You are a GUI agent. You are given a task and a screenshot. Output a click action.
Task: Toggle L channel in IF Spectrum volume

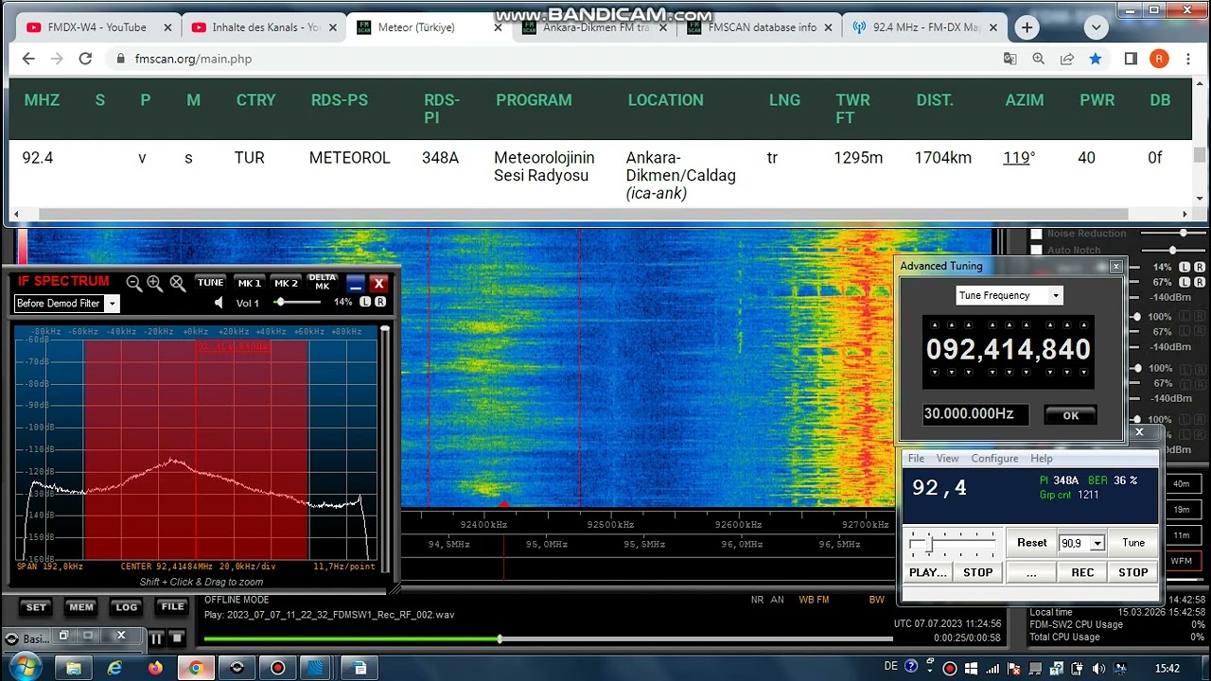365,302
